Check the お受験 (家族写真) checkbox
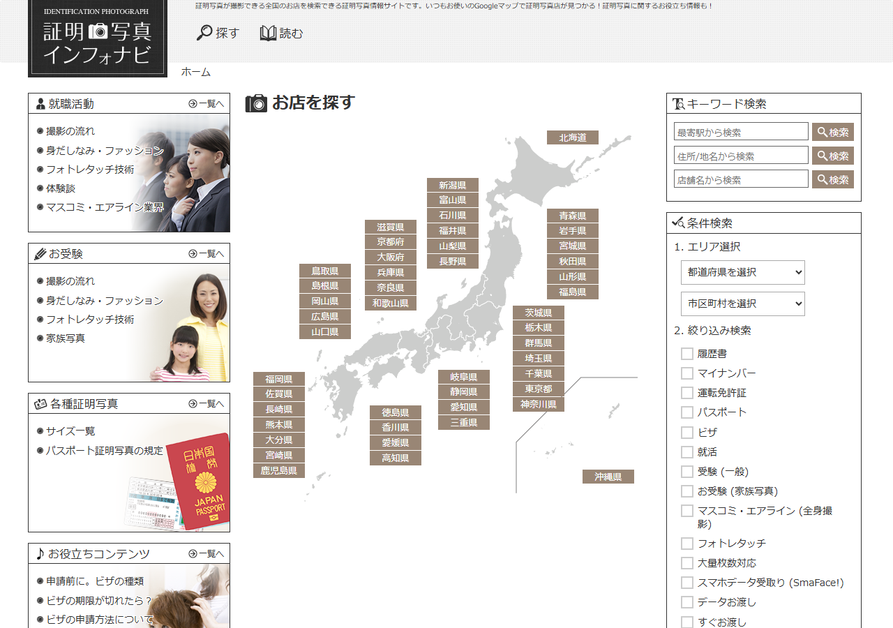 tap(687, 491)
